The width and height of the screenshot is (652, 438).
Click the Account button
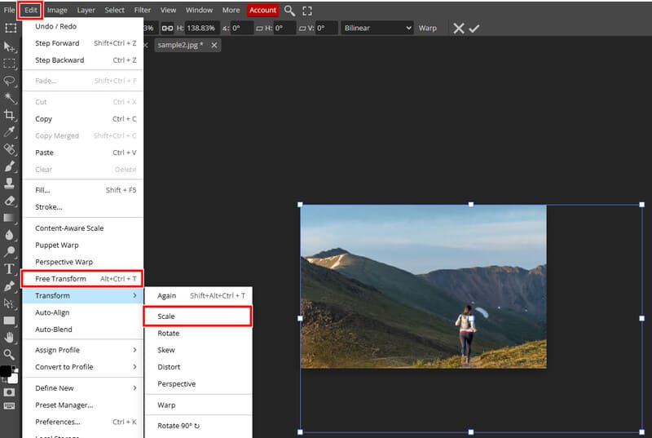(x=262, y=10)
